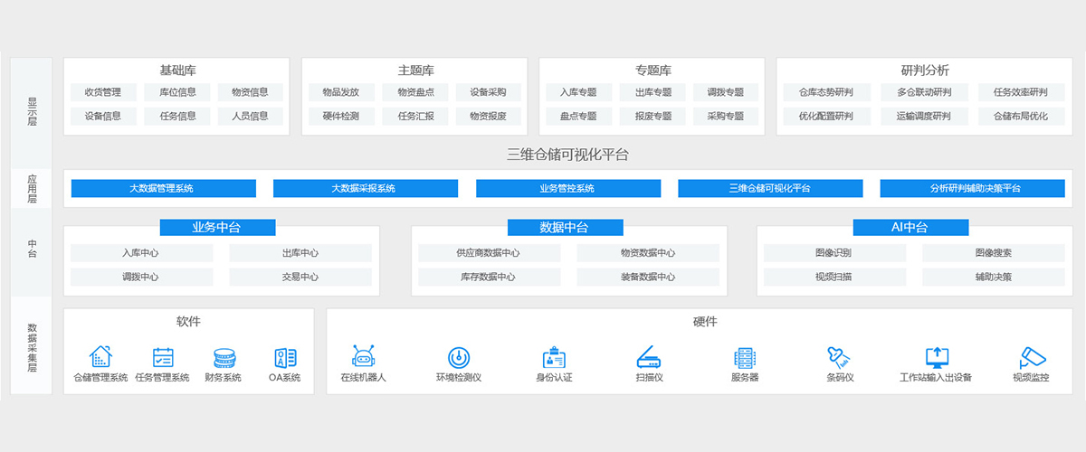Select the 人员信息 tag
1086x452 pixels.
(251, 116)
